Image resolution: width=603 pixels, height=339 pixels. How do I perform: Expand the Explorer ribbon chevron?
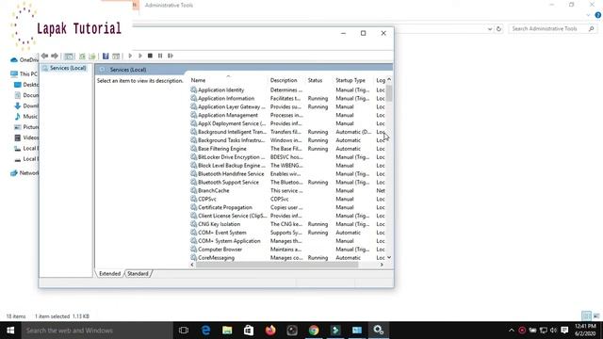click(588, 15)
